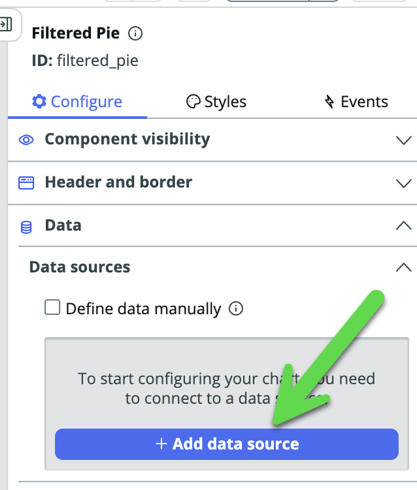
Task: Open the Filtered Pie info icon
Action: [136, 33]
